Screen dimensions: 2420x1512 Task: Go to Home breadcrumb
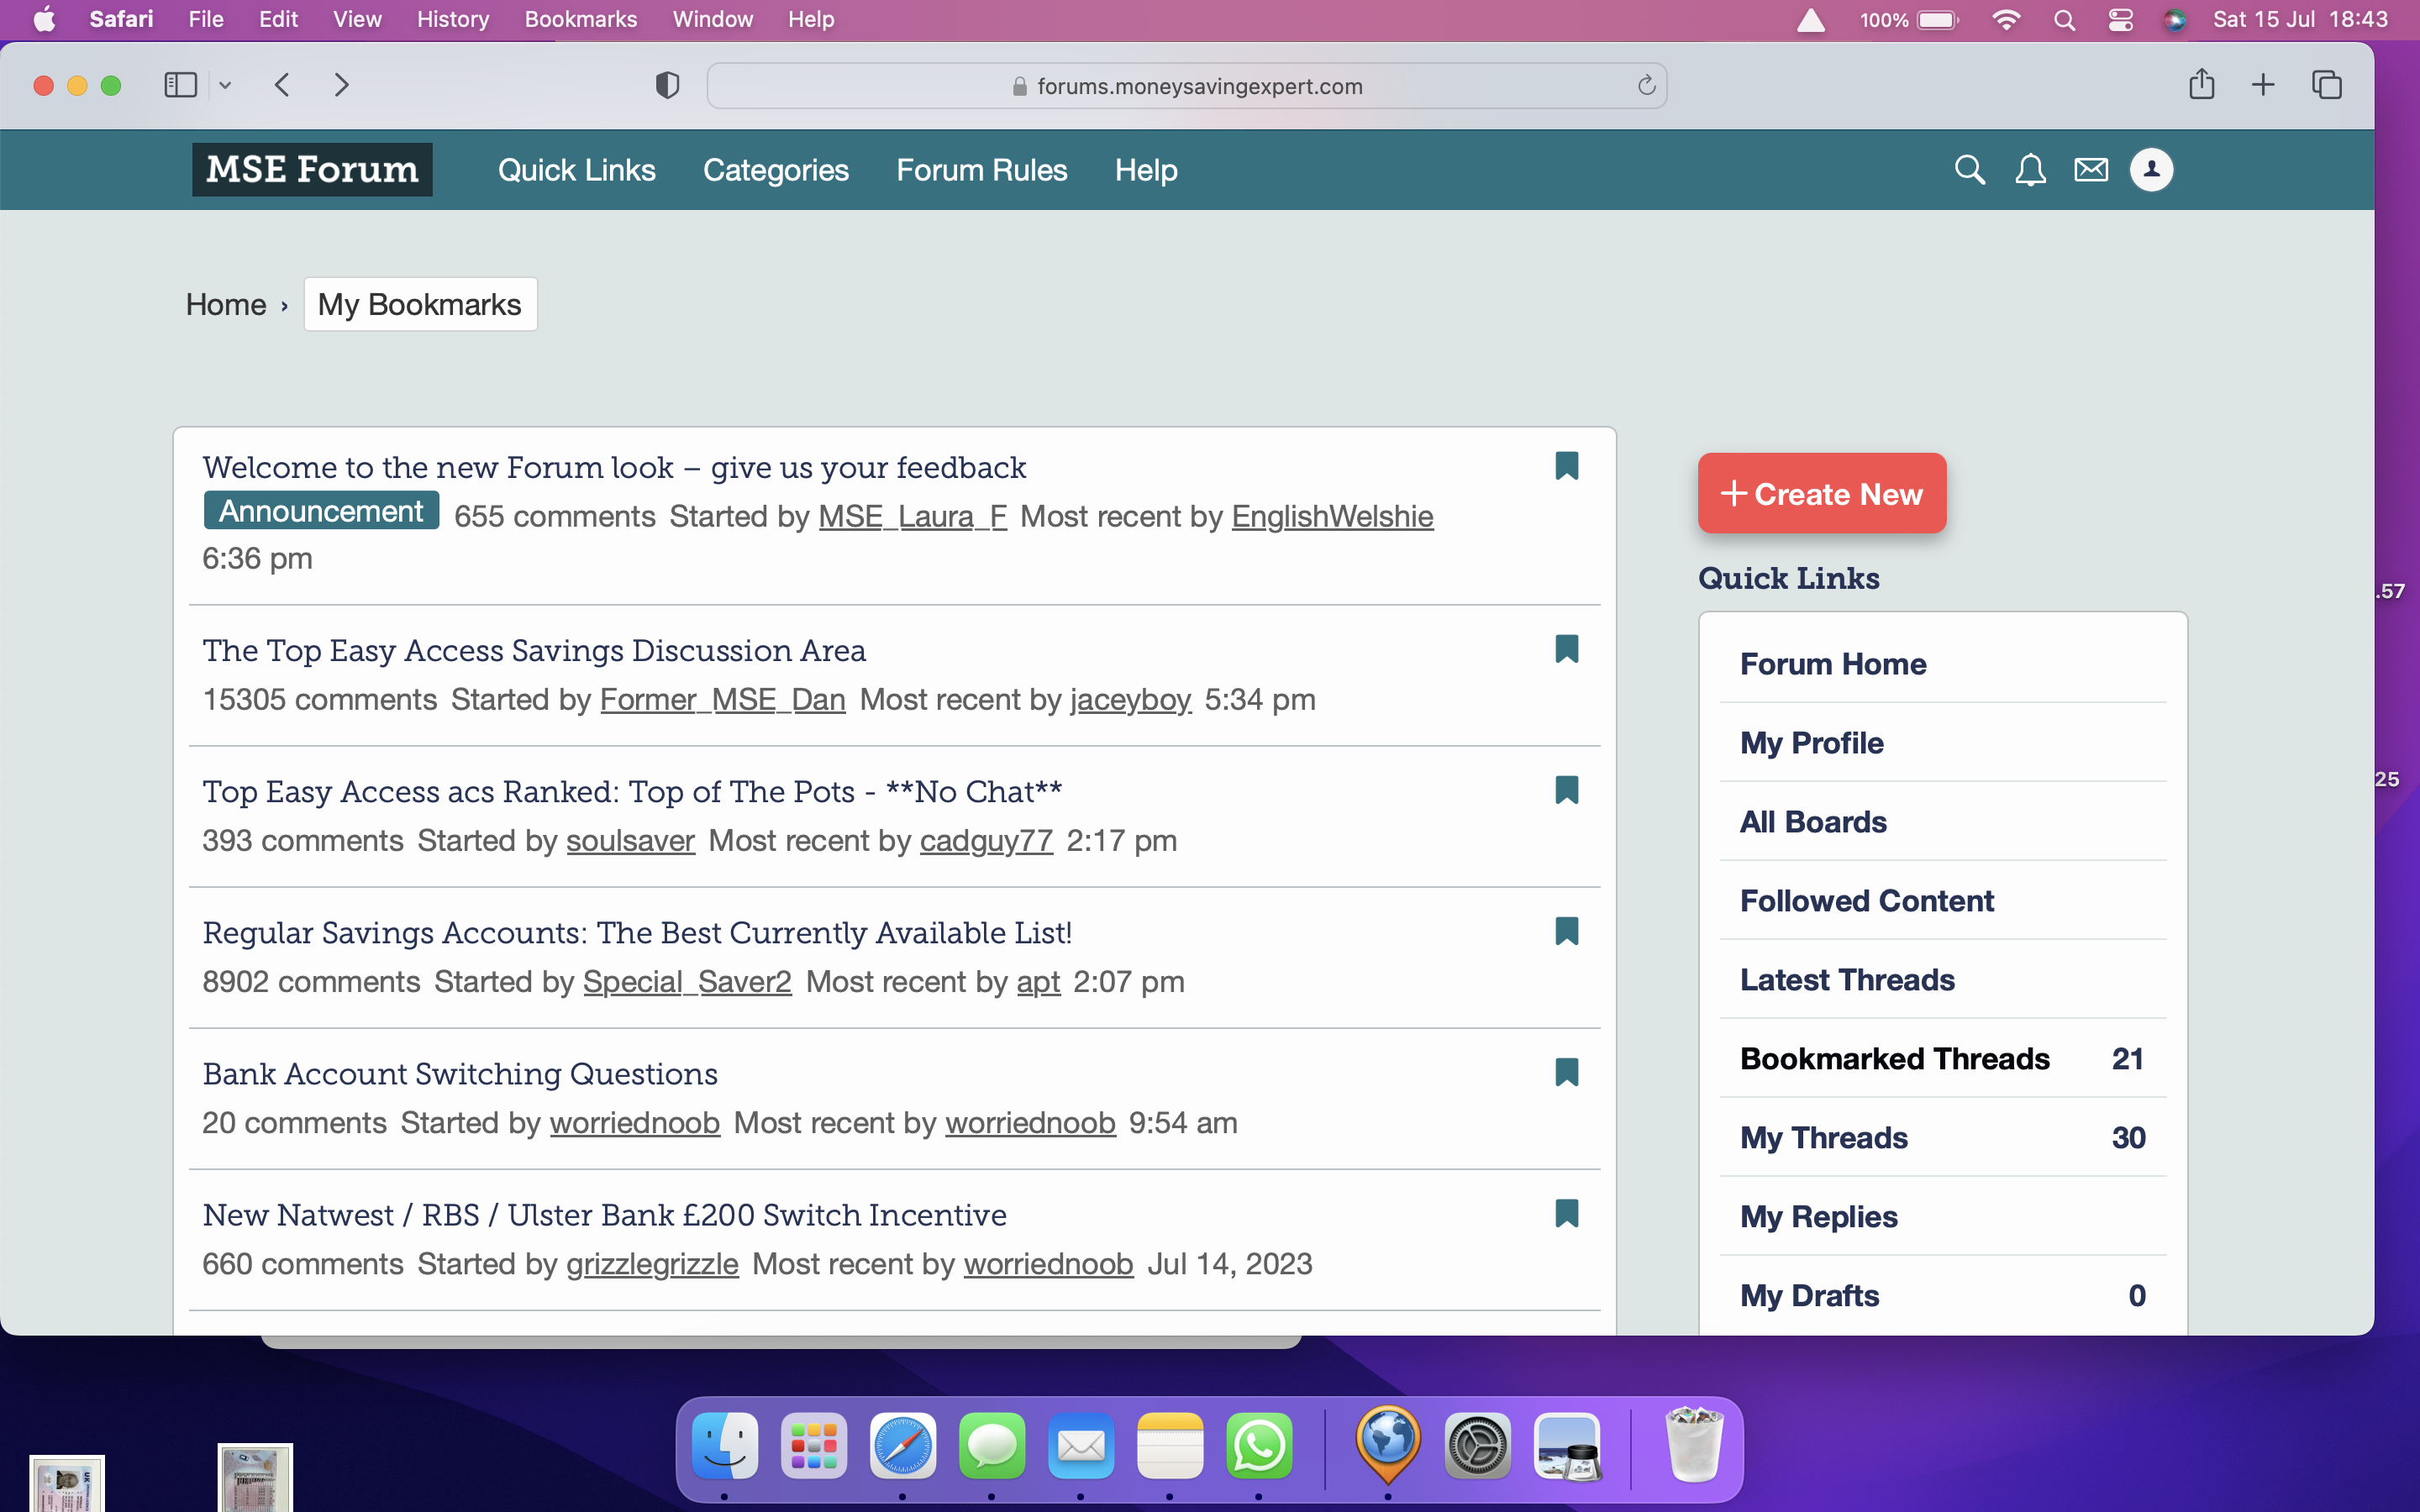pos(226,304)
